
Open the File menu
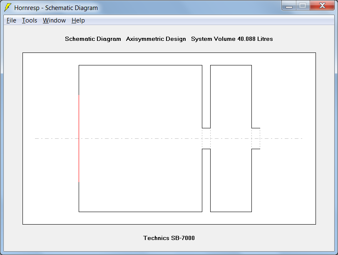click(11, 20)
